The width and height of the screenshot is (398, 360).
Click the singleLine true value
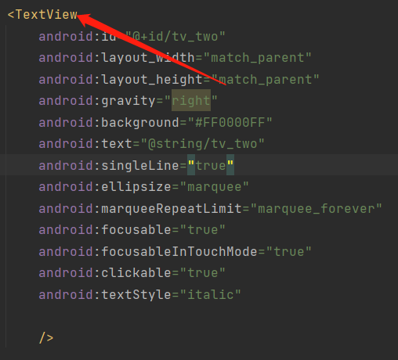click(211, 165)
